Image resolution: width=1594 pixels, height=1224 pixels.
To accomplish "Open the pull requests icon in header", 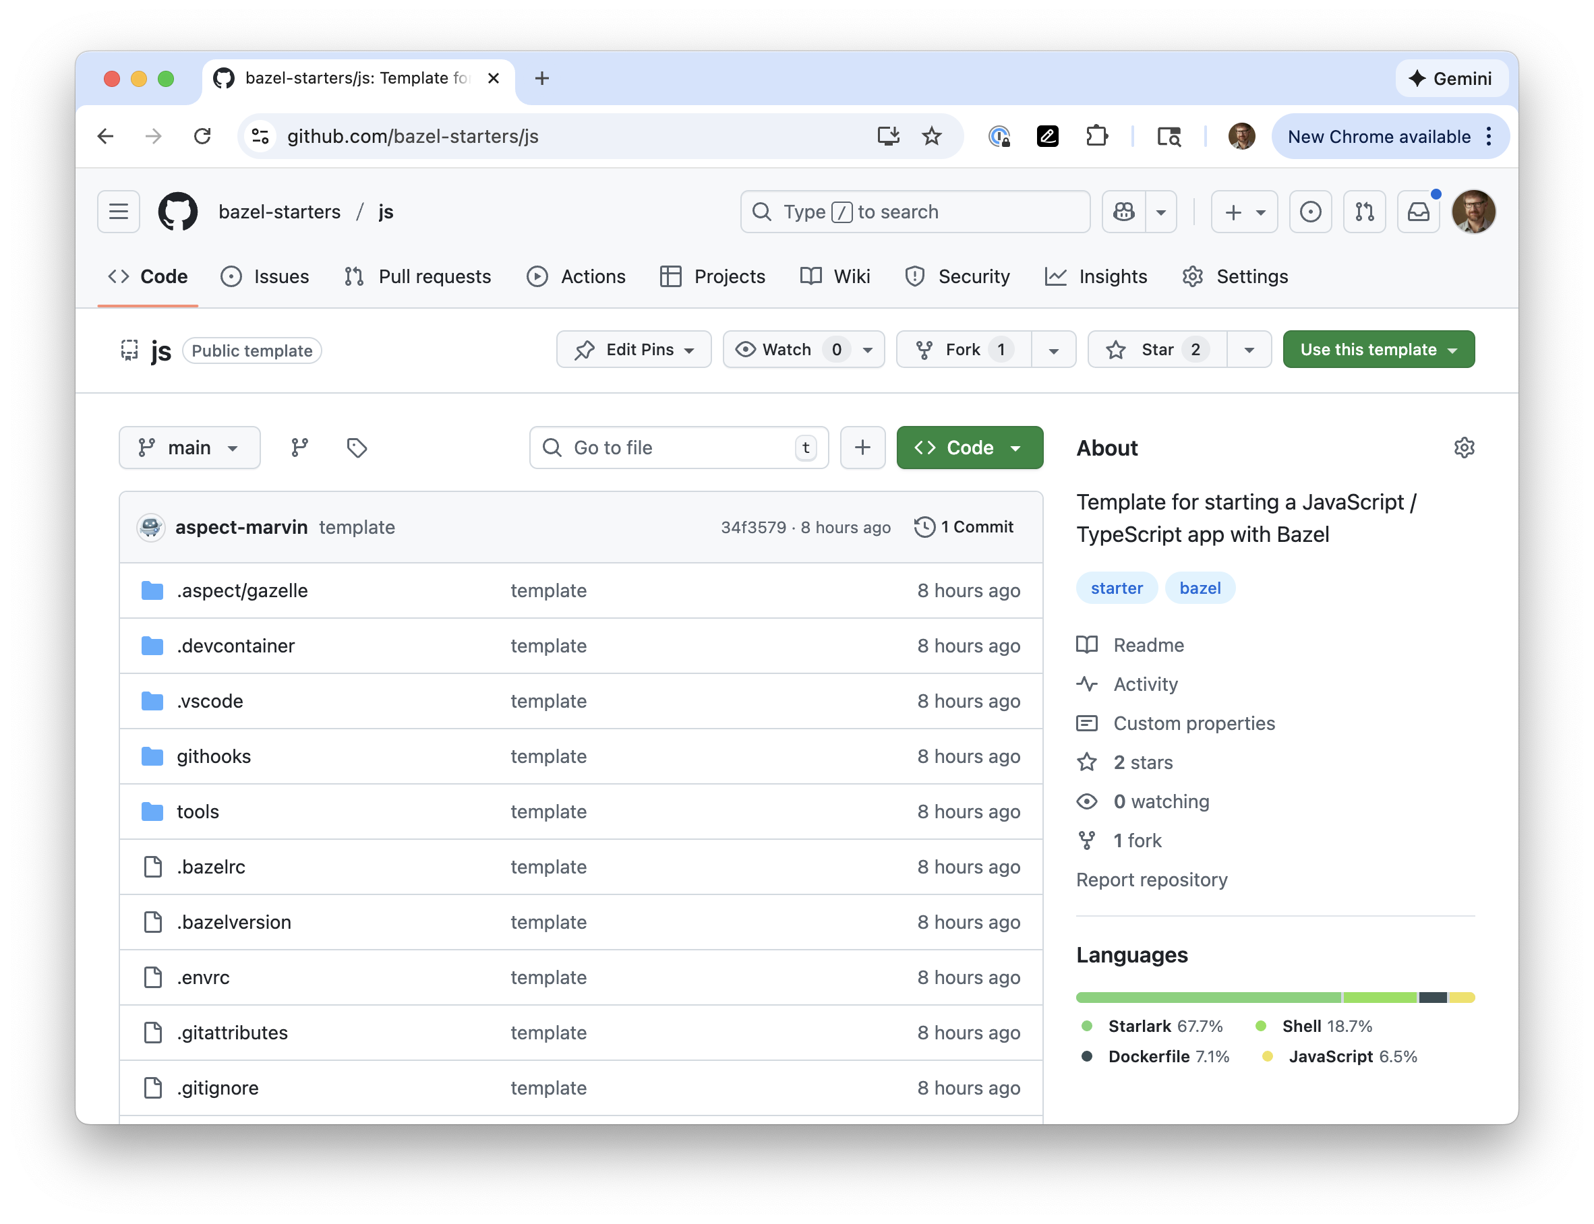I will [1365, 211].
